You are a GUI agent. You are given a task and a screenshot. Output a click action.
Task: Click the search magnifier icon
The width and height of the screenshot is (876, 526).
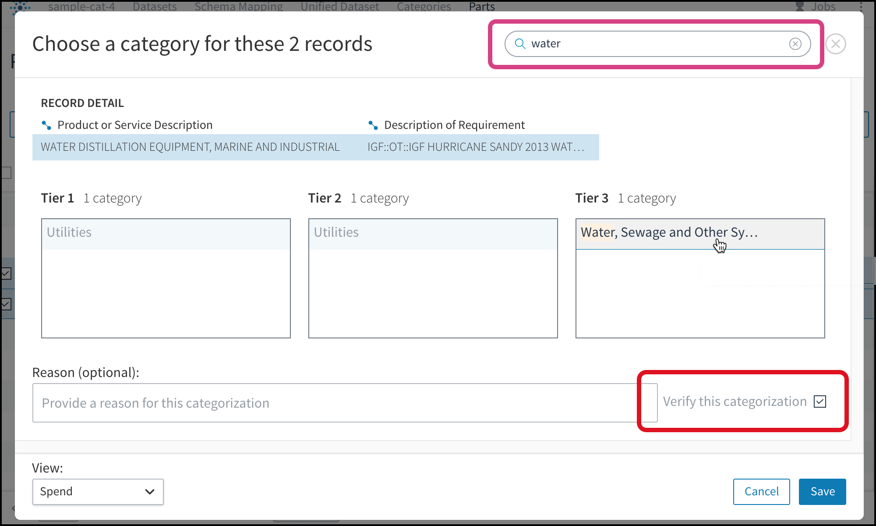(x=520, y=43)
